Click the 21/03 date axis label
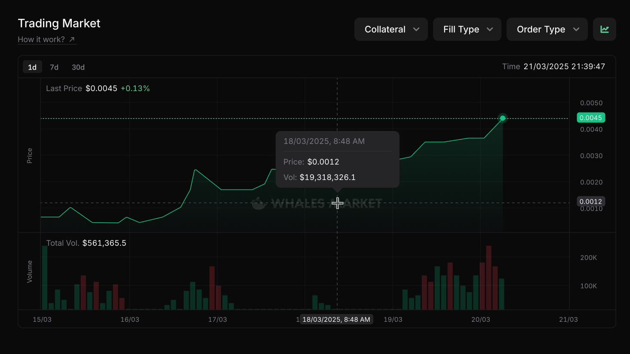Viewport: 630px width, 354px height. pyautogui.click(x=569, y=320)
